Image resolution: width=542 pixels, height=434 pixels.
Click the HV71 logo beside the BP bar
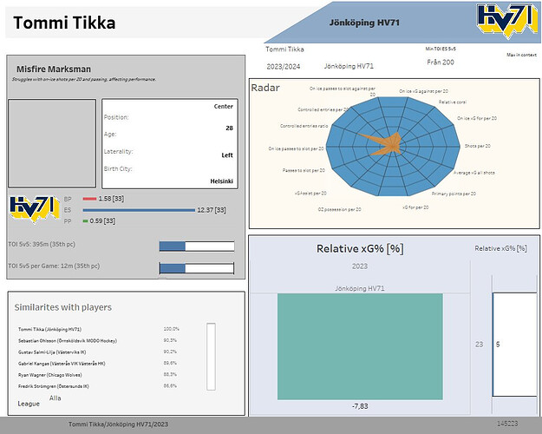34,209
